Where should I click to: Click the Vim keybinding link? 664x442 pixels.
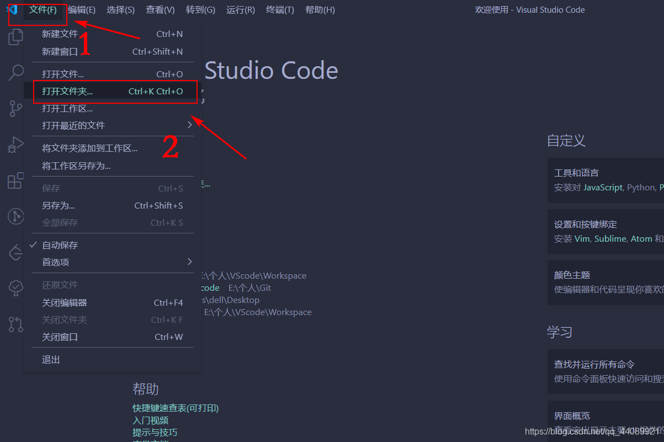coord(582,239)
